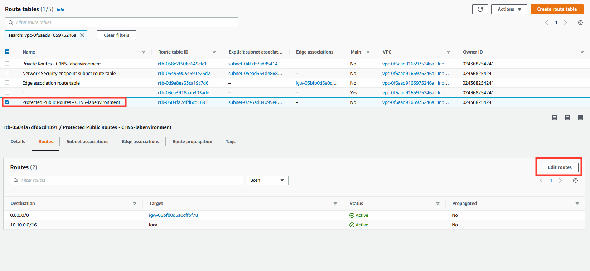Select Private Routes - C1NS-labenvironment checkbox
This screenshot has height=271, width=590.
pos(7,64)
